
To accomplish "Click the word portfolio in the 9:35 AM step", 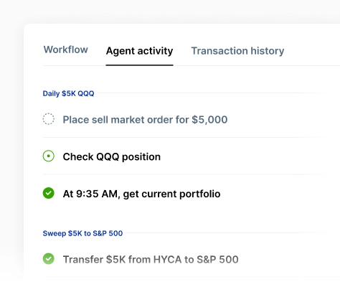I will [x=200, y=194].
